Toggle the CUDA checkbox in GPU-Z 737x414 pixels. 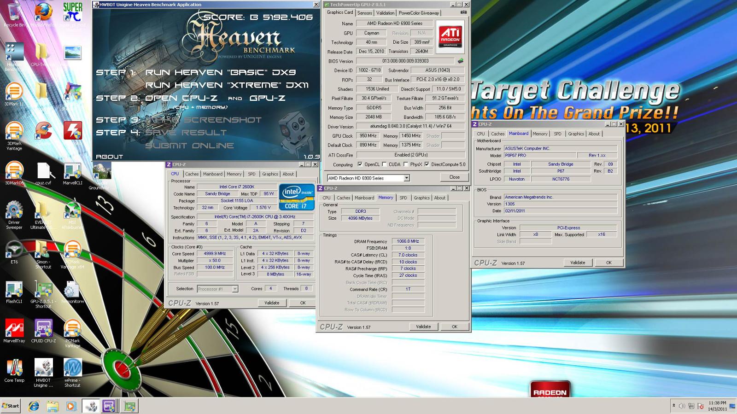point(384,164)
